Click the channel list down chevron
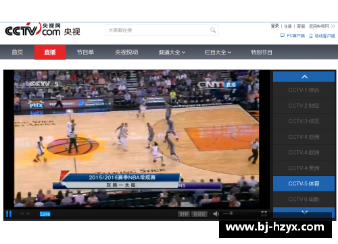338x244 pixels. (x=304, y=212)
